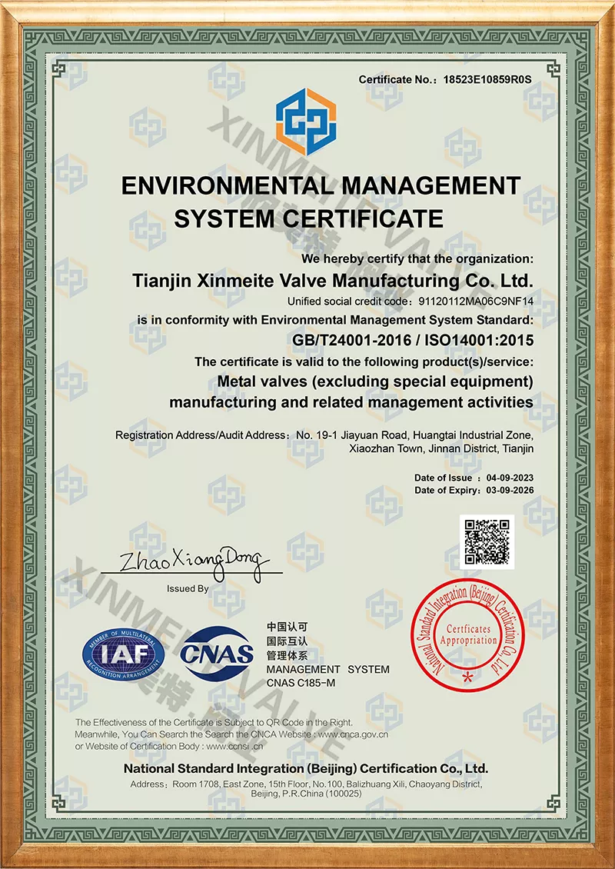This screenshot has height=869, width=615.
Task: Click the www.cnca.gov.cn website text
Action: coord(353,734)
